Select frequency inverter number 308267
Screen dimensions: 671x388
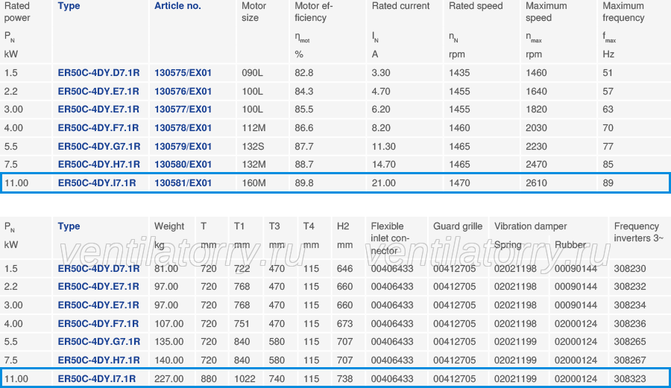tap(630, 360)
